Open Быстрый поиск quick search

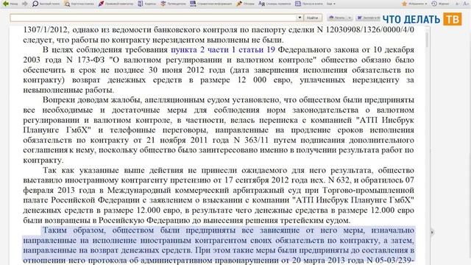[x=46, y=4]
